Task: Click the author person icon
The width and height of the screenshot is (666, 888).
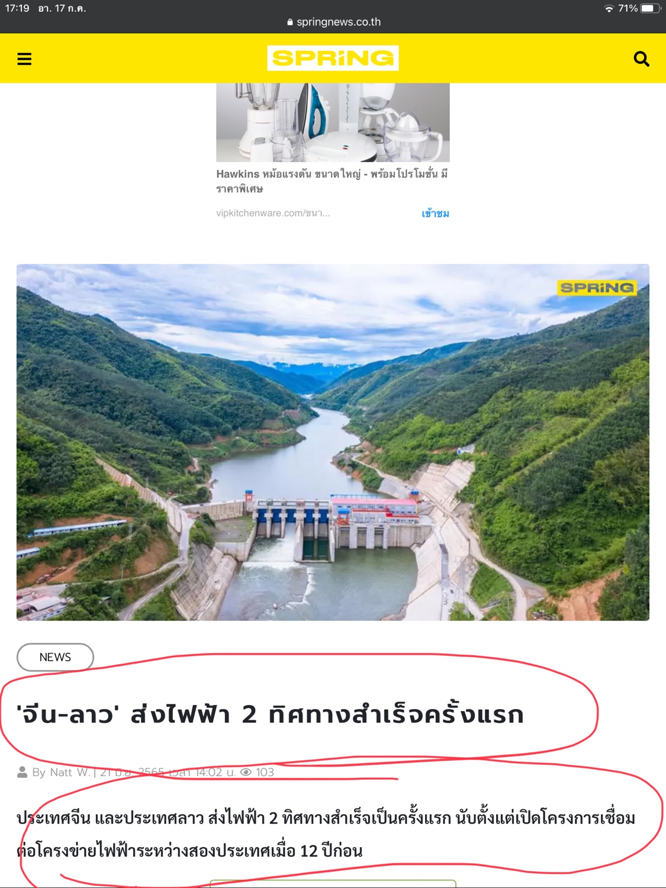Action: click(x=22, y=772)
